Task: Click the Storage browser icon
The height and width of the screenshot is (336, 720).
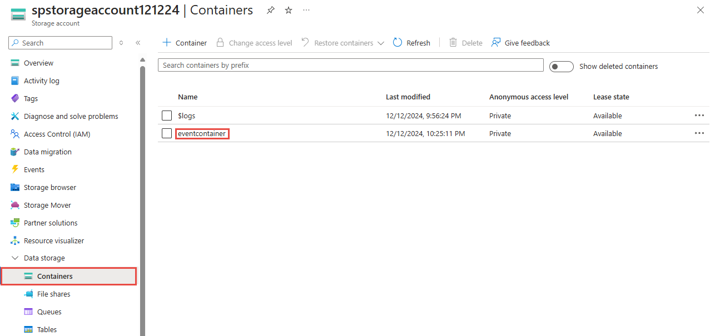Action: (x=15, y=187)
